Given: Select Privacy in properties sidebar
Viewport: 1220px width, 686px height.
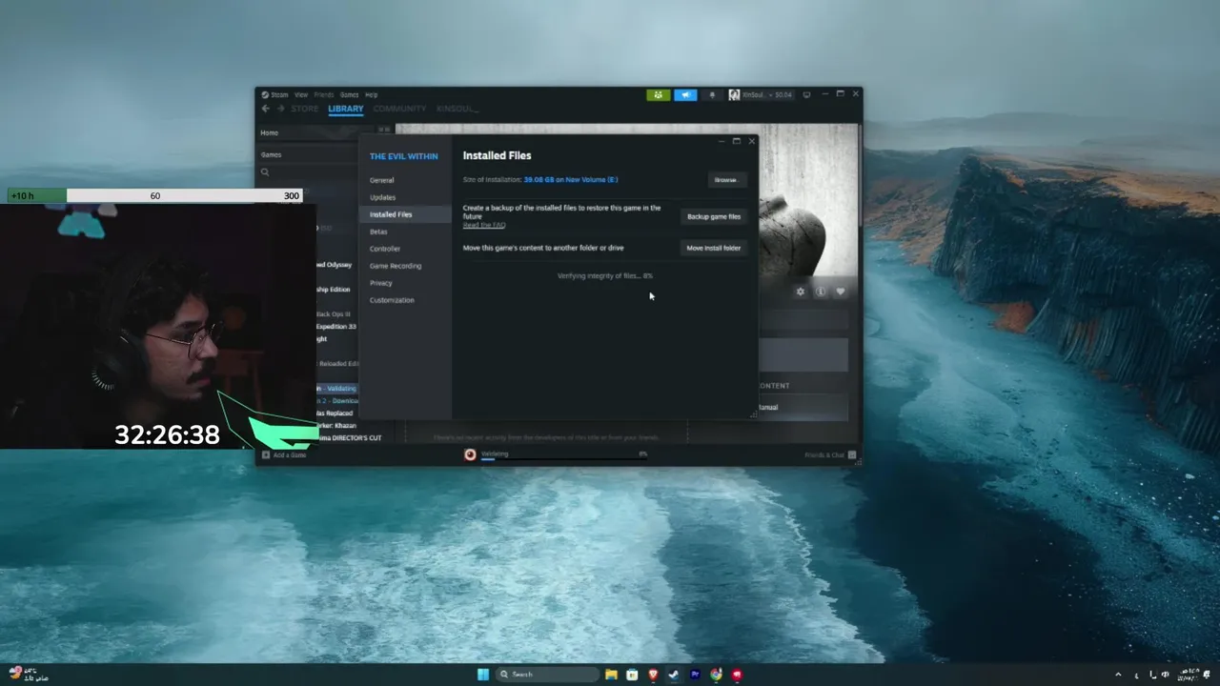Looking at the screenshot, I should pyautogui.click(x=381, y=283).
